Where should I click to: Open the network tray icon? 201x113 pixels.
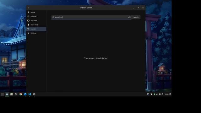(151, 94)
